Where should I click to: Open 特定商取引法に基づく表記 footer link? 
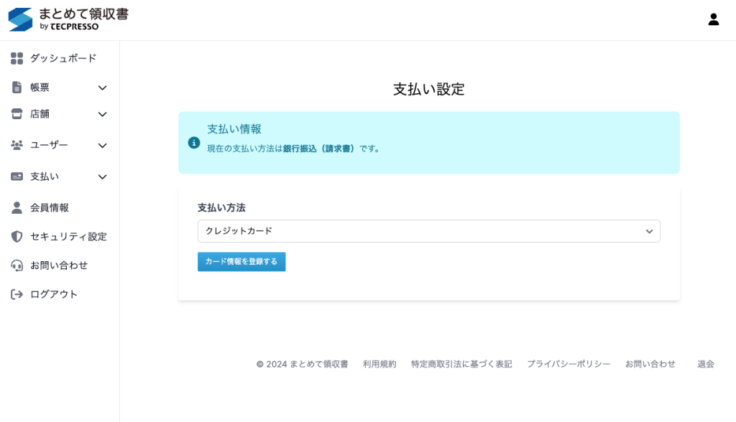click(x=461, y=364)
